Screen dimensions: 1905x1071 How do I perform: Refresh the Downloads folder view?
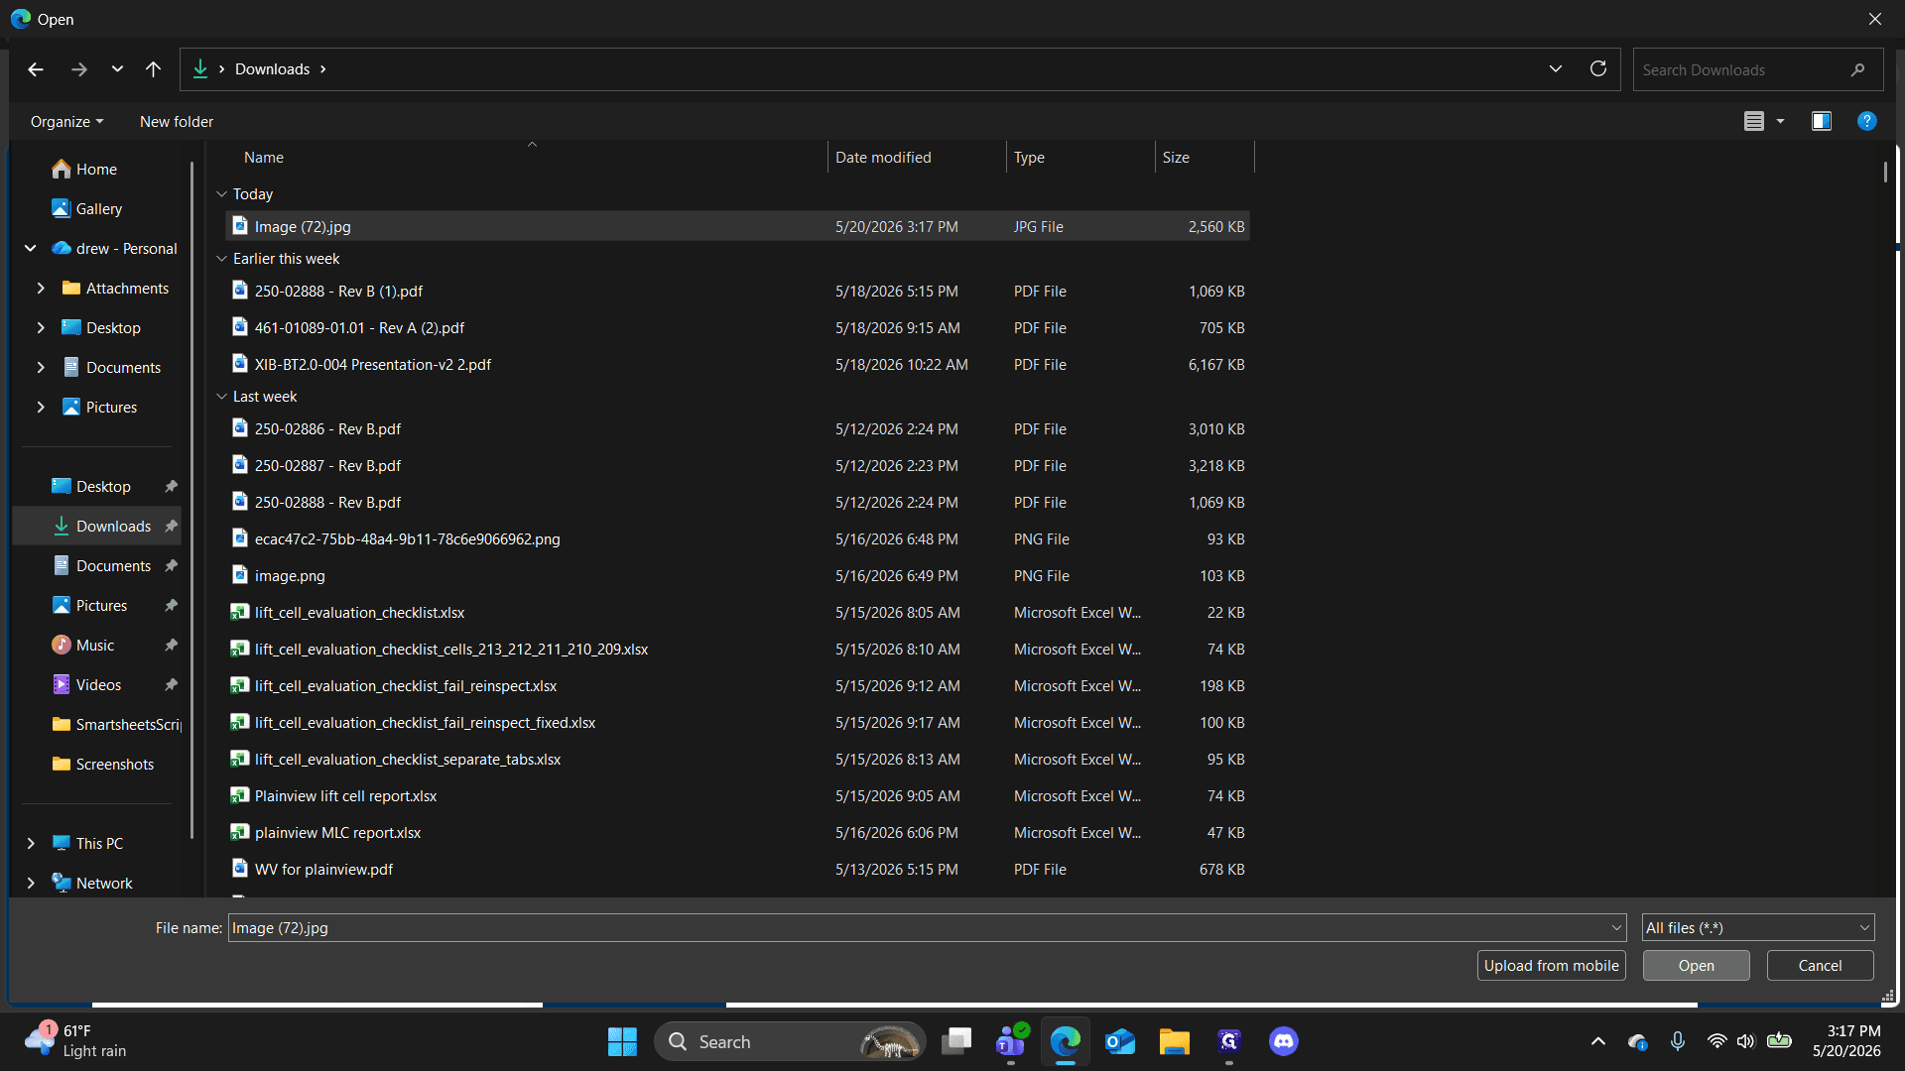click(x=1598, y=69)
